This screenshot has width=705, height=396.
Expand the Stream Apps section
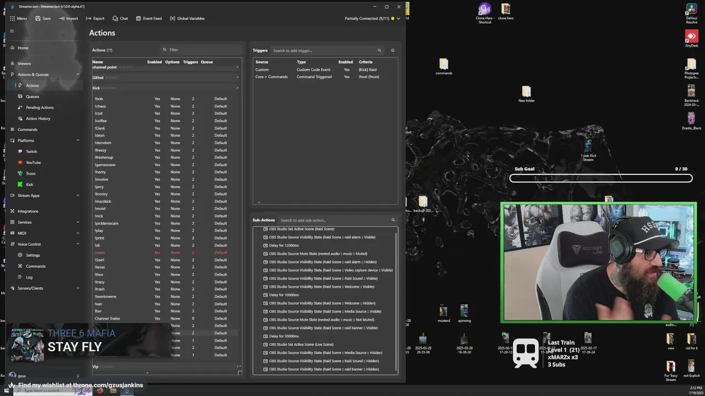click(x=78, y=195)
